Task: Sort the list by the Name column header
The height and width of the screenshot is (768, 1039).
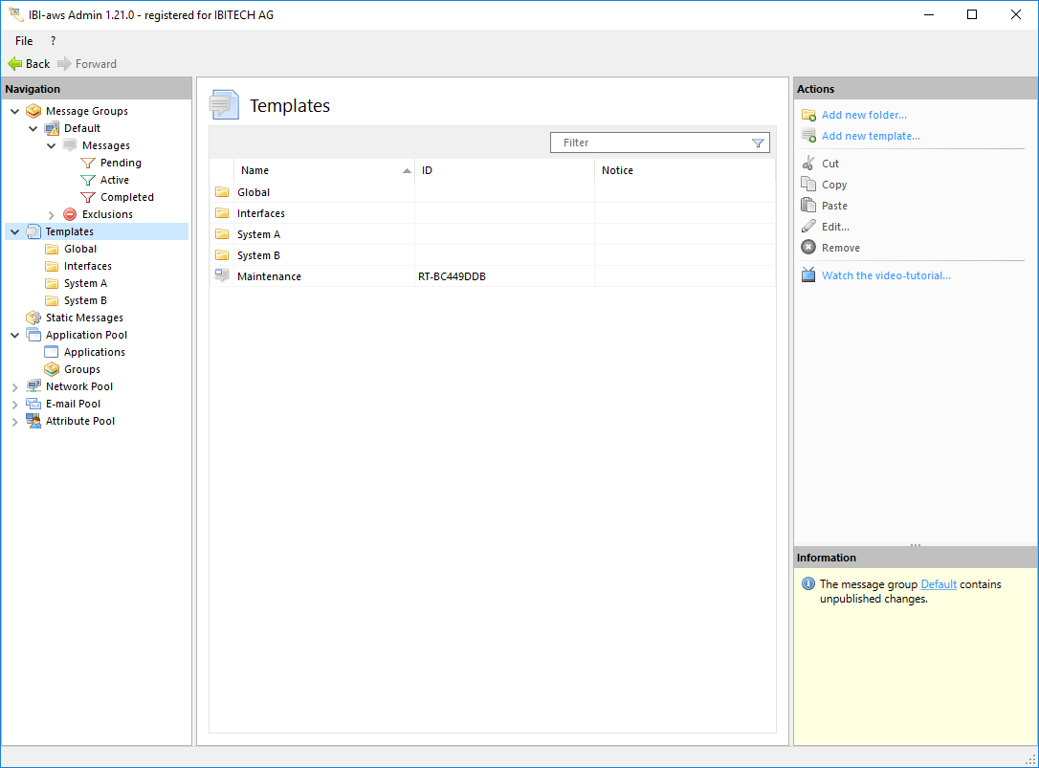Action: coord(254,170)
